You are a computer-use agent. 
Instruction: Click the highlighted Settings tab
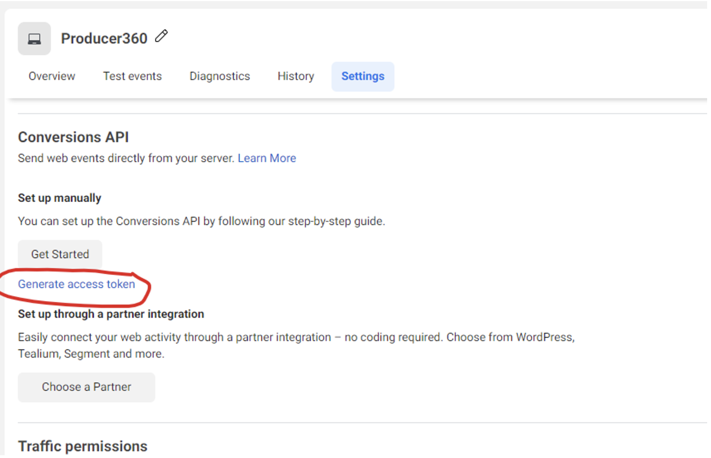pos(363,76)
